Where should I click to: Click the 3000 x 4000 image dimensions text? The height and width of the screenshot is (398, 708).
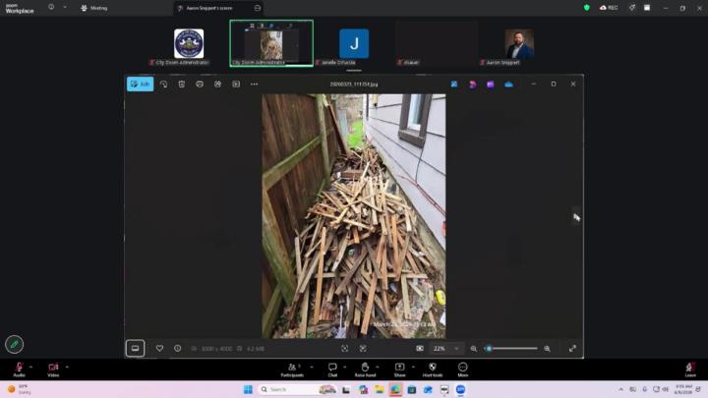(216, 349)
